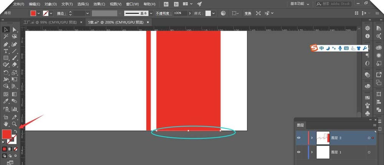Select the Eyedropper tool
The image size is (384, 165).
[x=6, y=101]
